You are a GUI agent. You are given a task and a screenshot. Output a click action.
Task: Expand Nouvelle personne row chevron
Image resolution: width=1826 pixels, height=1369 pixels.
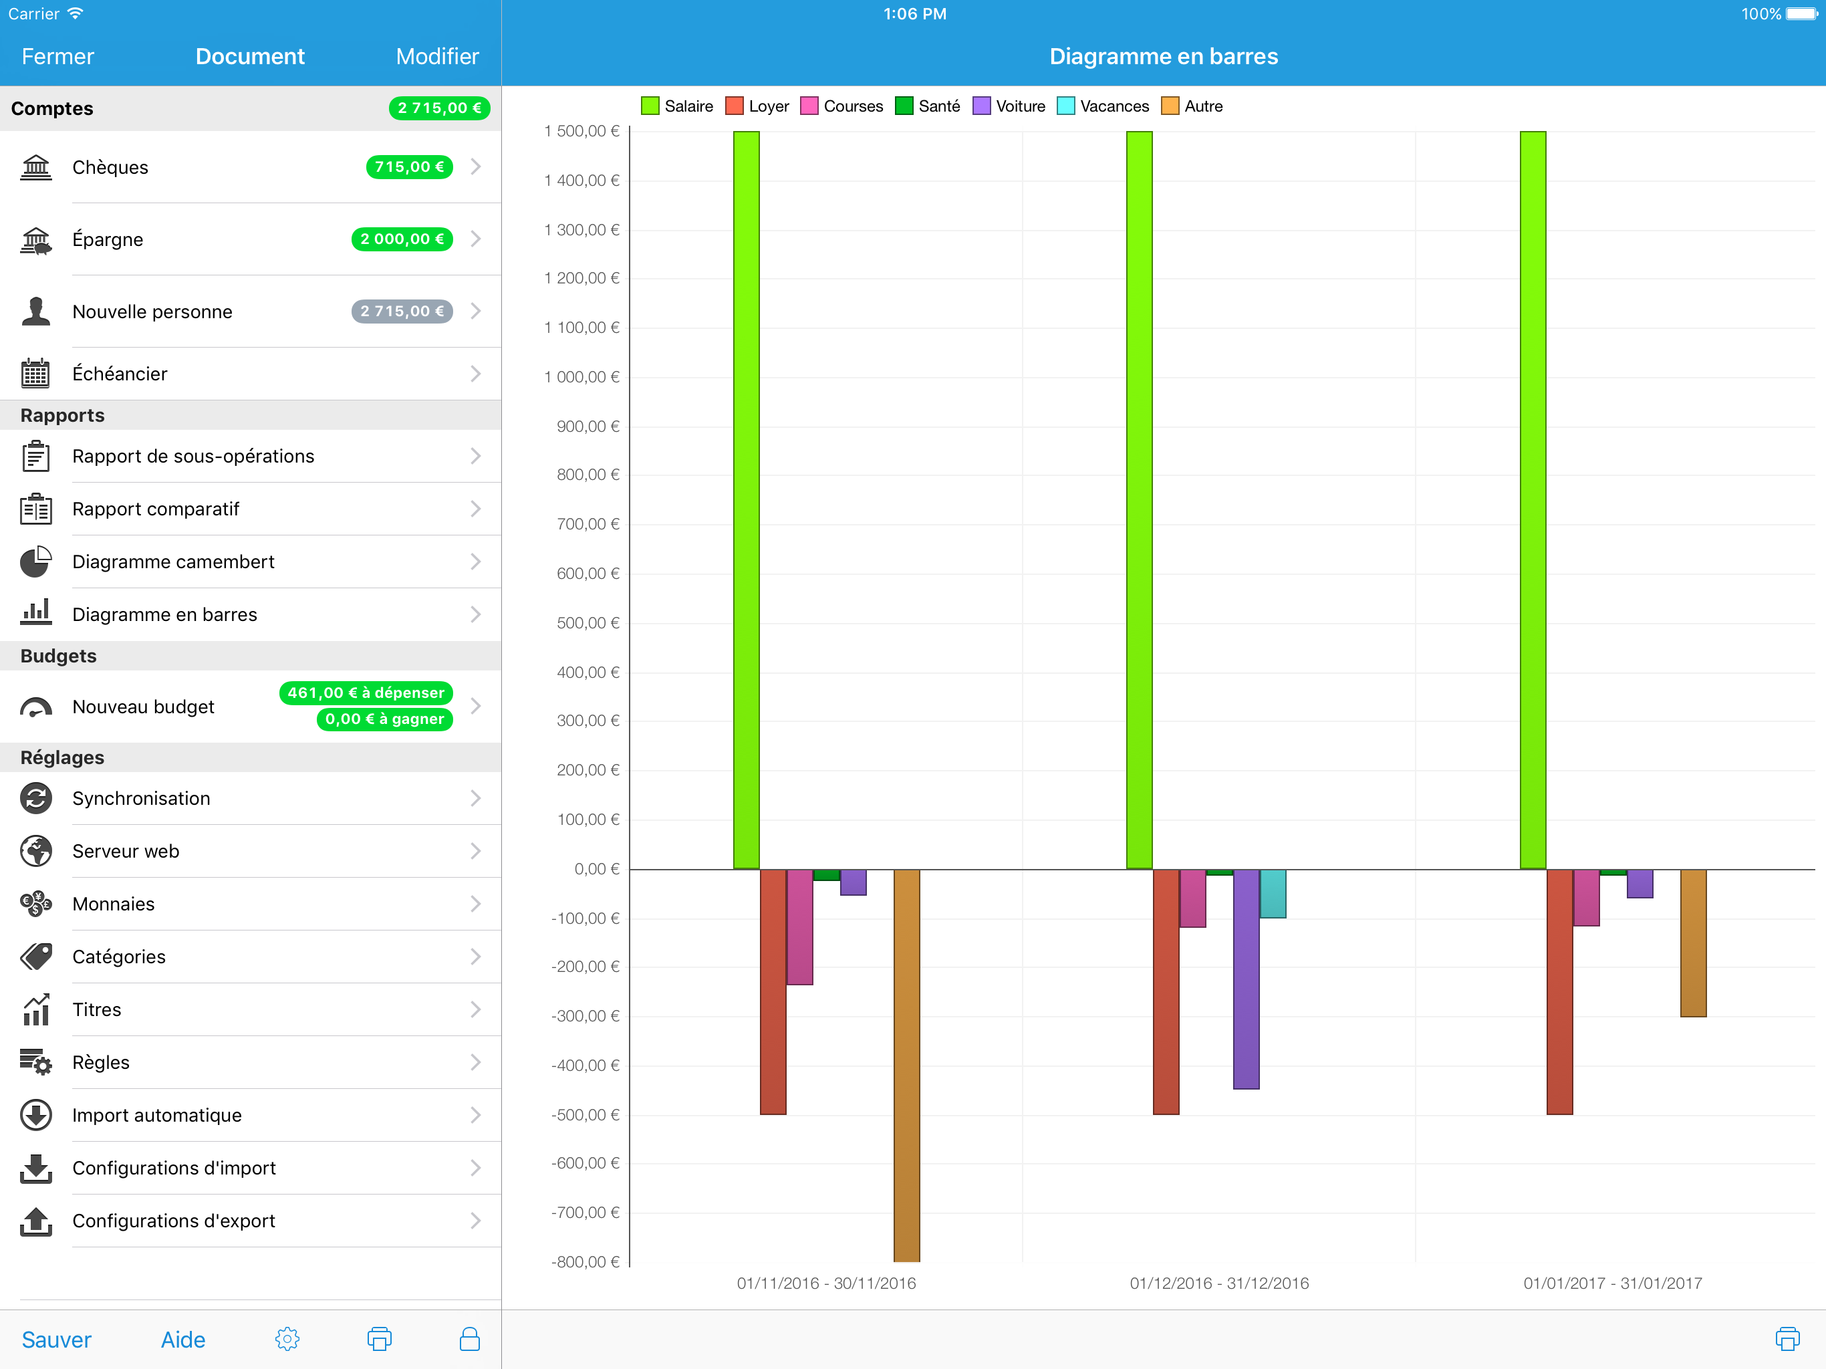point(475,312)
